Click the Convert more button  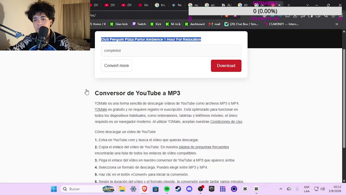(117, 66)
